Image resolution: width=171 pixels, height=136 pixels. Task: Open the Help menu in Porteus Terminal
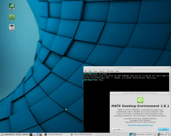pyautogui.click(x=117, y=71)
